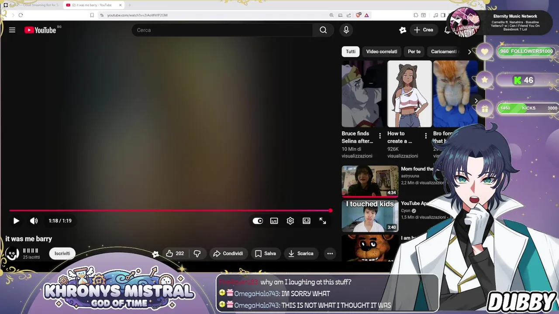
Task: Click Iscriviti subscribe button
Action: pyautogui.click(x=62, y=253)
